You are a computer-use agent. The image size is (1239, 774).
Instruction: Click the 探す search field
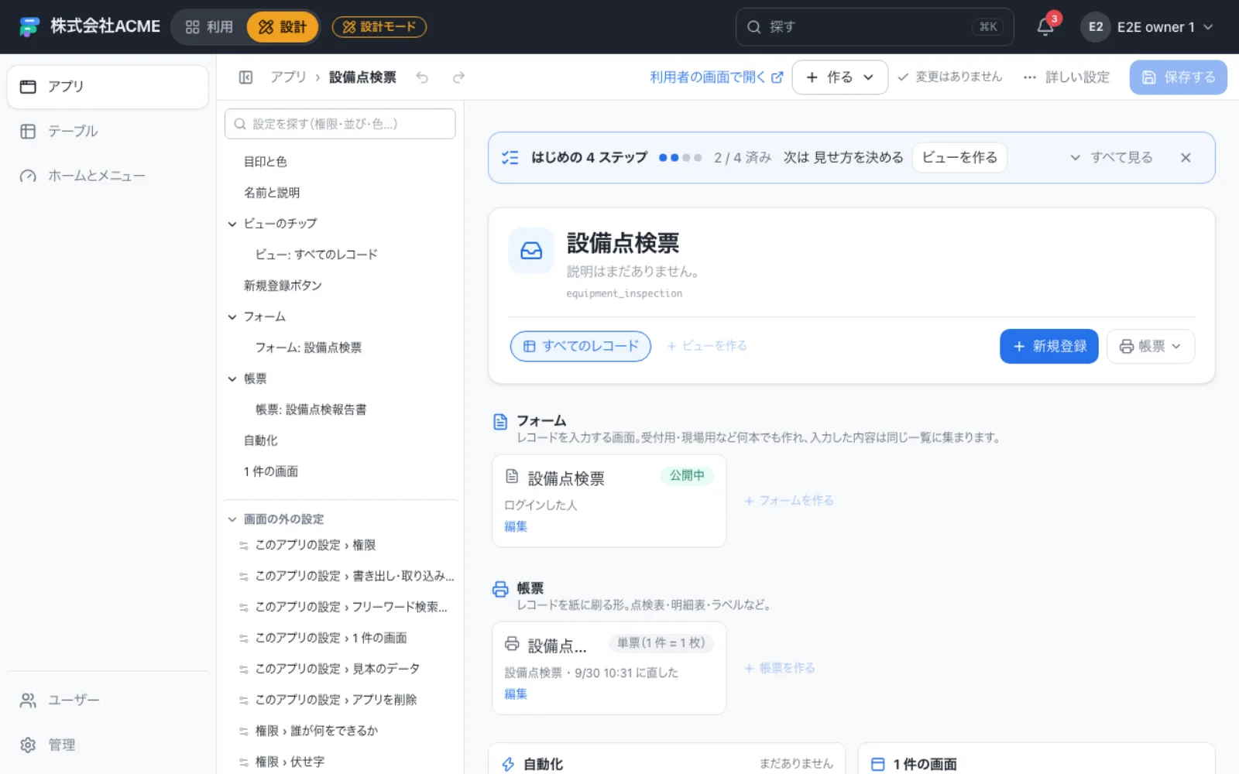pyautogui.click(x=874, y=27)
